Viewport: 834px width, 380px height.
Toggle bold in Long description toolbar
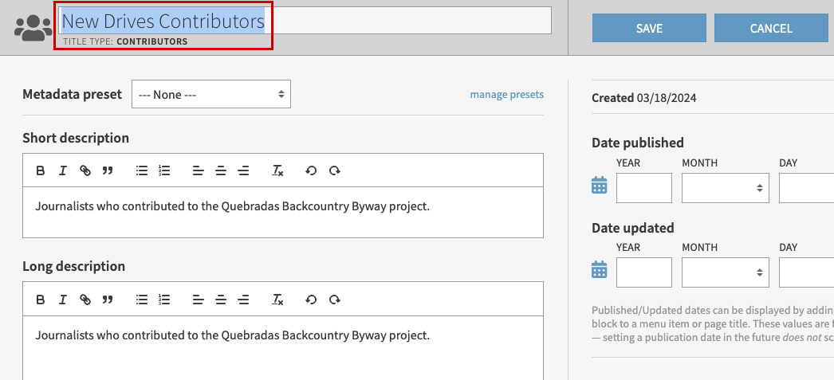40,300
